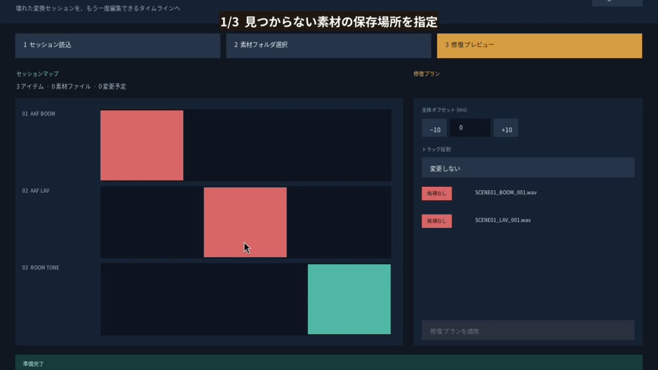The image size is (658, 370).
Task: Click the 3アイテム summary line
Action: pos(71,87)
